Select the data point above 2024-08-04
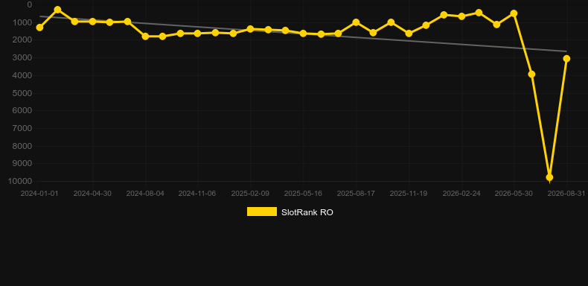The width and height of the screenshot is (588, 286). pos(145,36)
